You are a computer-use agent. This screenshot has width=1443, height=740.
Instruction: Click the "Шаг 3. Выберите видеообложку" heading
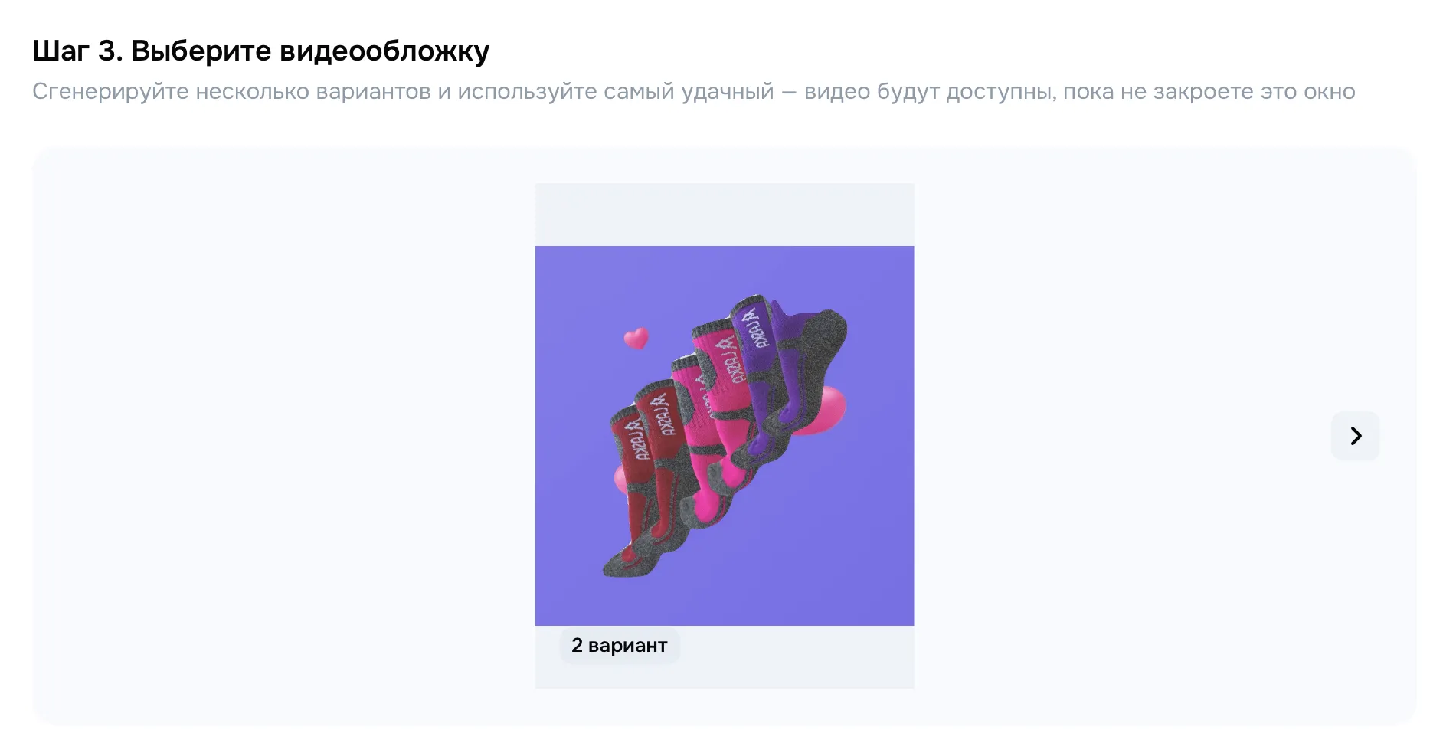coord(261,51)
